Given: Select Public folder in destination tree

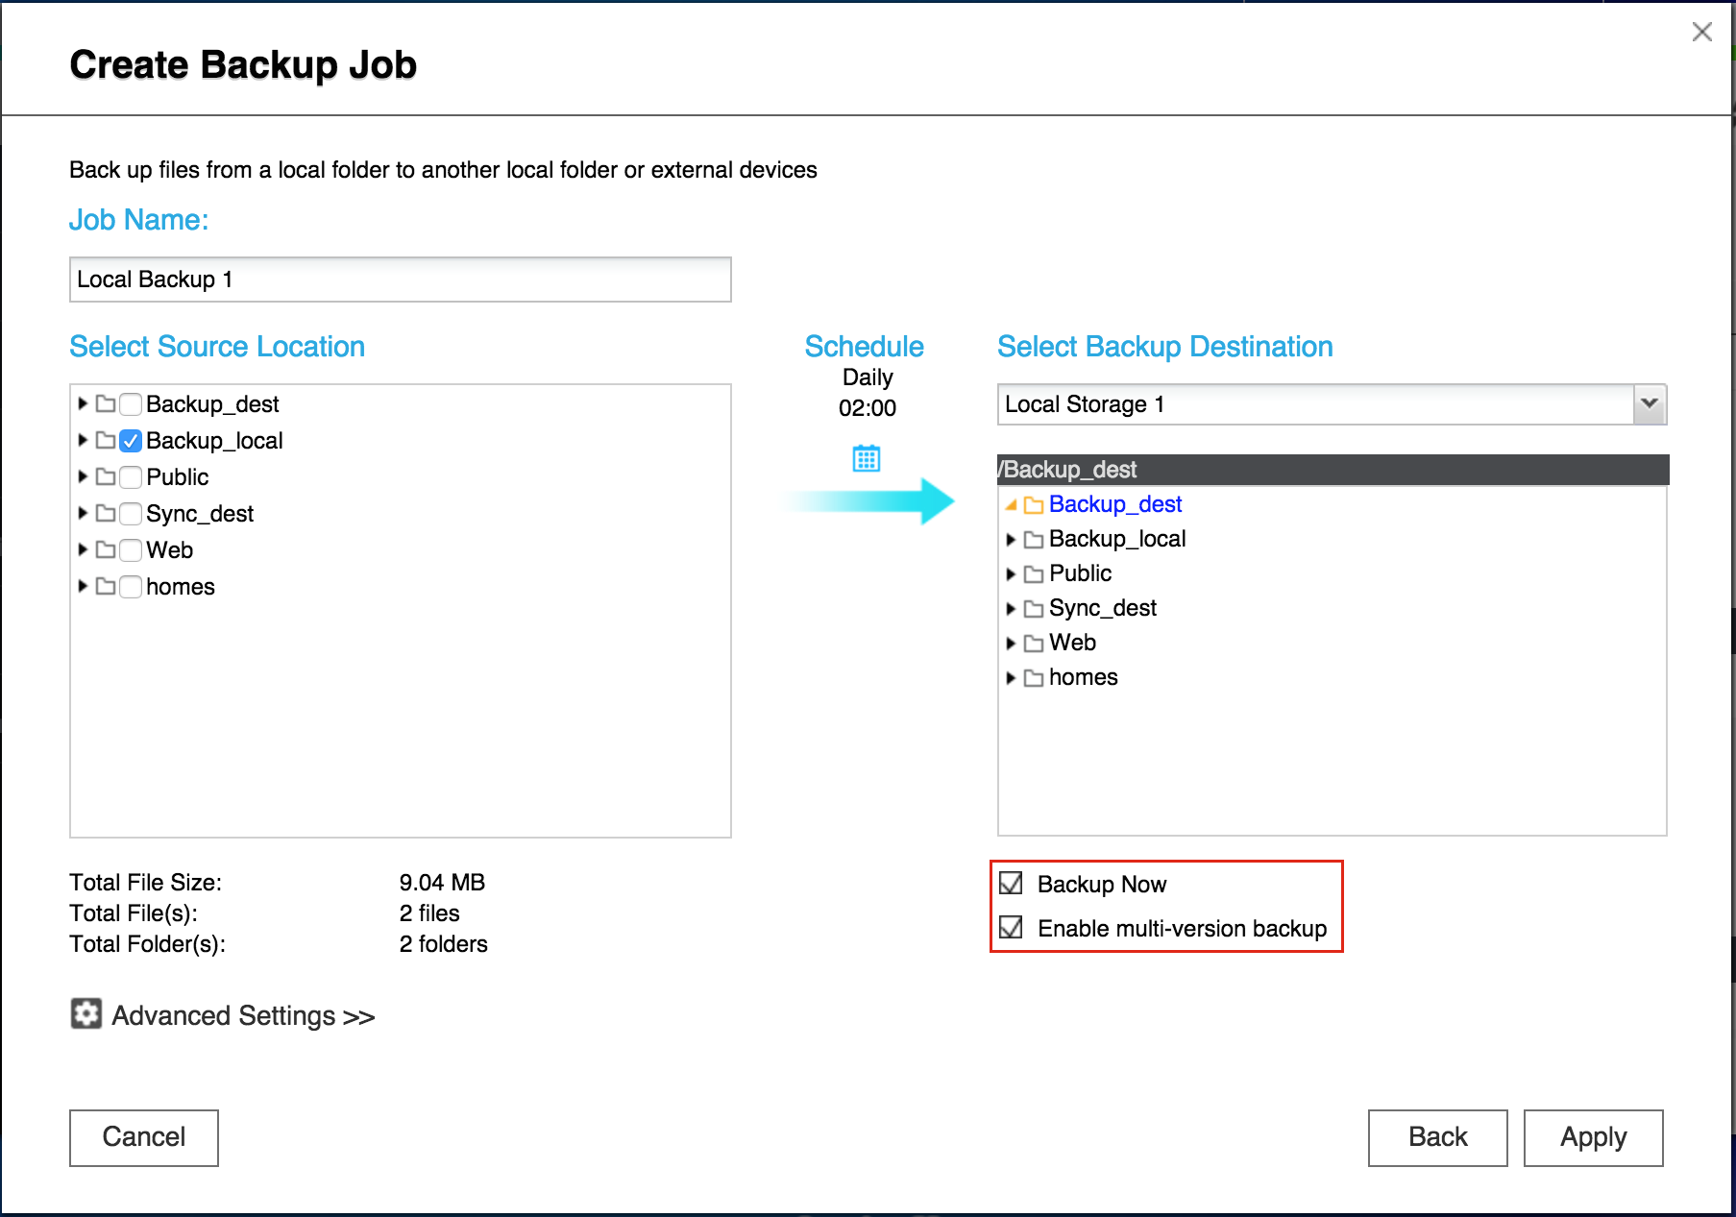Looking at the screenshot, I should 1080,573.
